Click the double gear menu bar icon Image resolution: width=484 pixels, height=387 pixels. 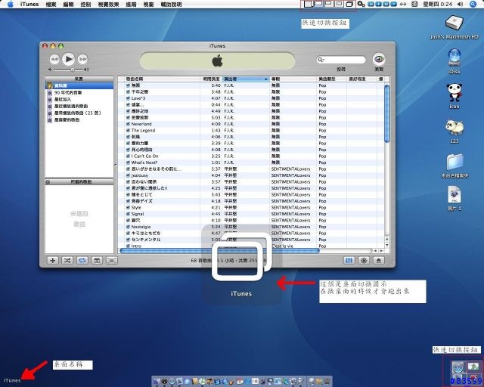click(361, 4)
